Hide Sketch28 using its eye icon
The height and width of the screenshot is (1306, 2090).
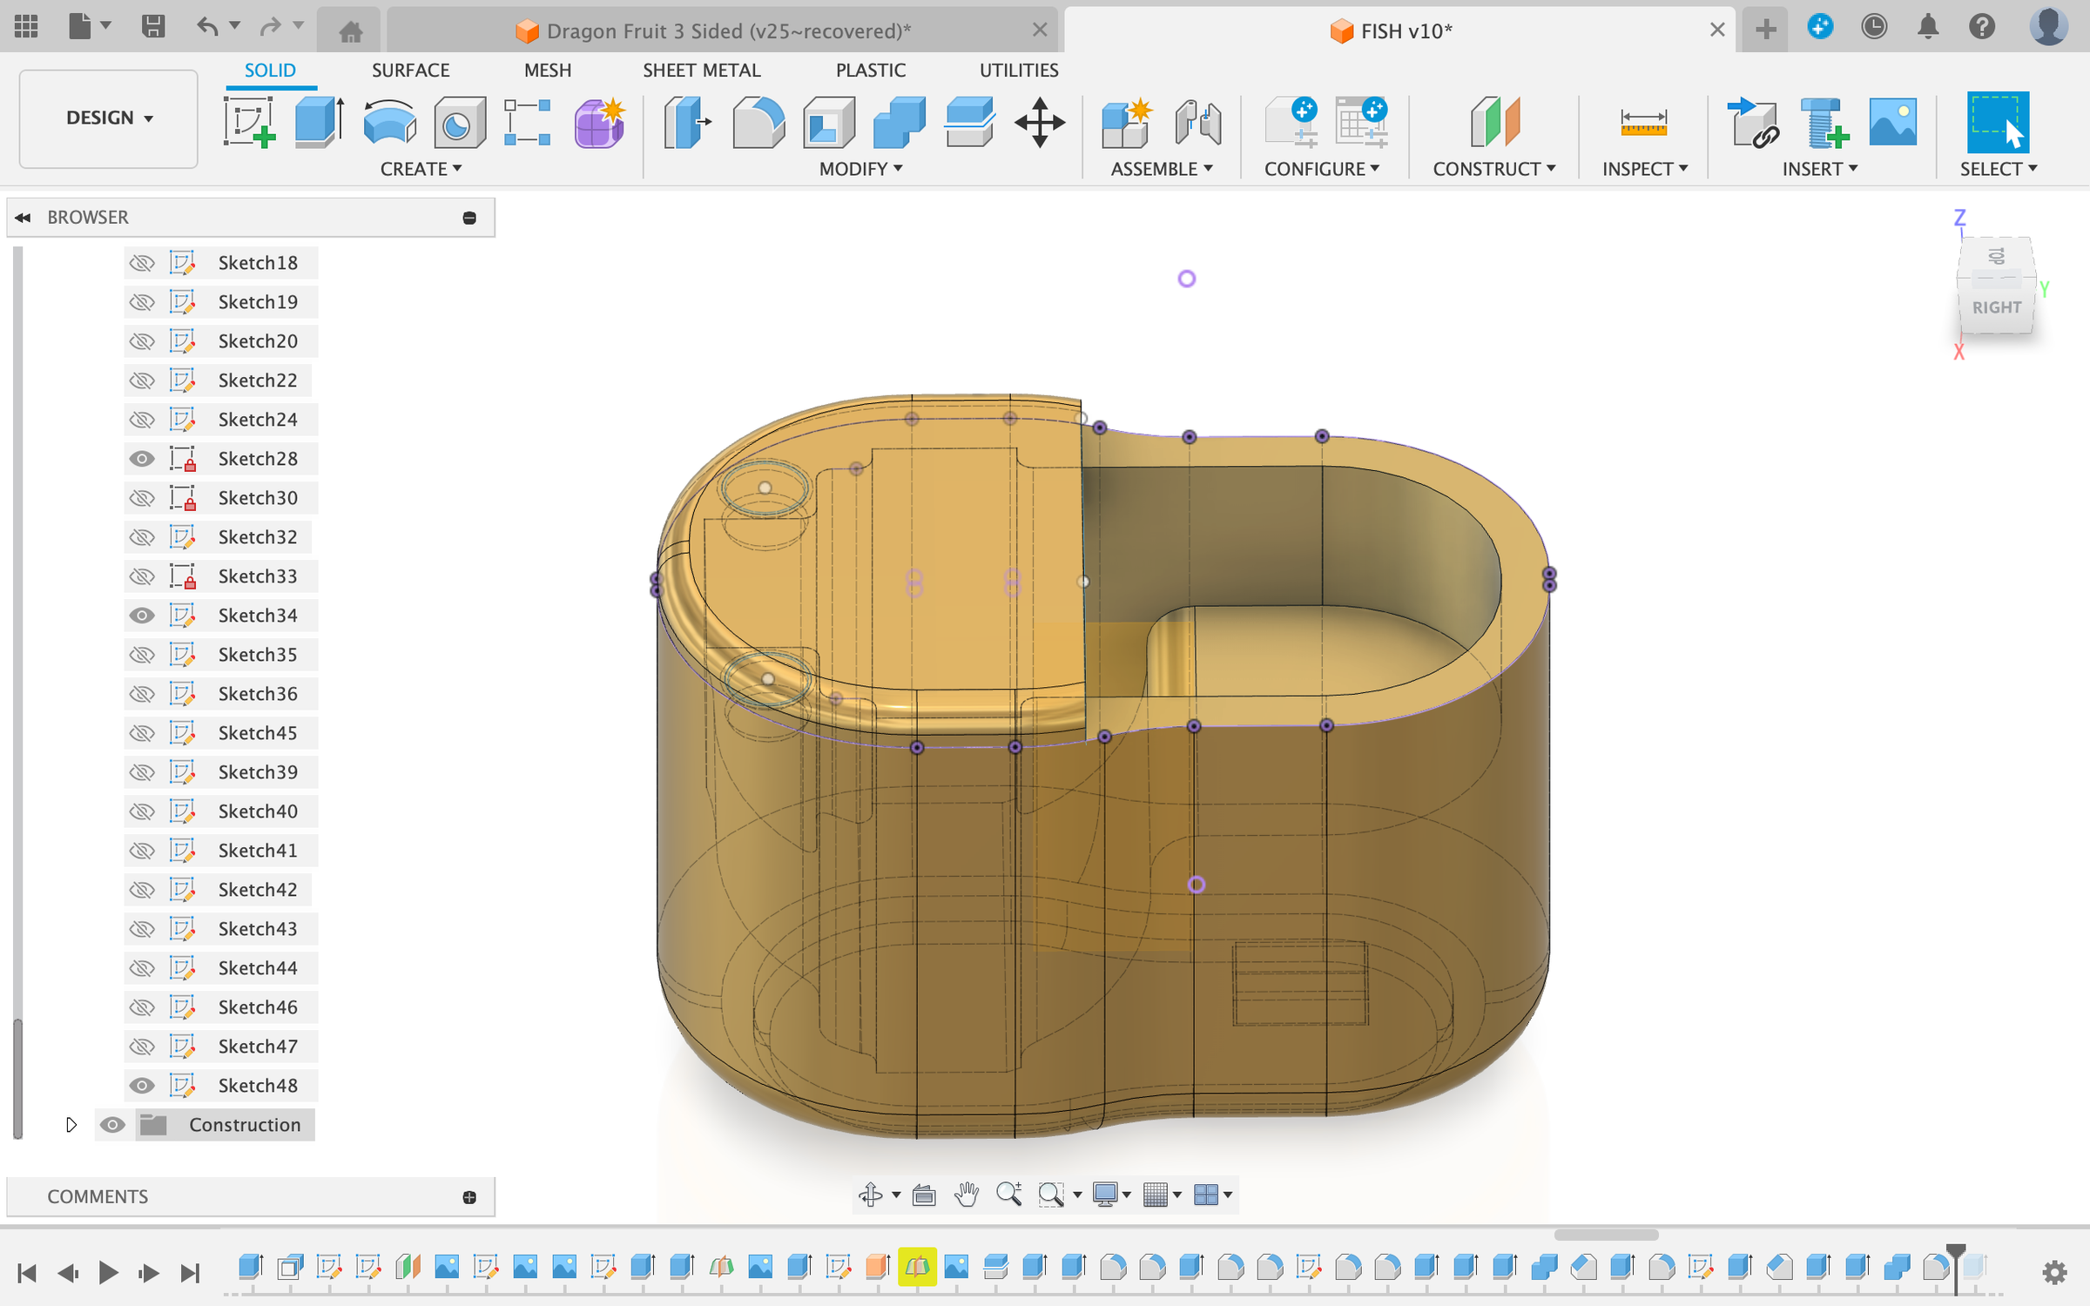[x=142, y=459]
